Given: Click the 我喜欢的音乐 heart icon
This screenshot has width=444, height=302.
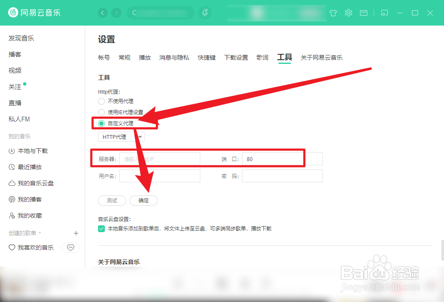Looking at the screenshot, I should point(12,247).
